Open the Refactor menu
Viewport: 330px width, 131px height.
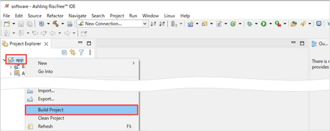click(x=55, y=16)
